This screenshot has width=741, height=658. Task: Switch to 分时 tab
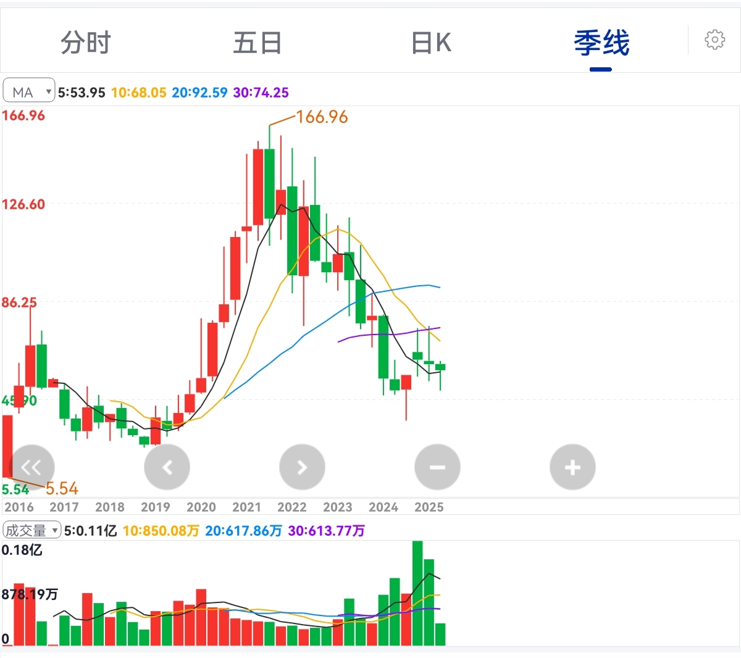tap(85, 43)
